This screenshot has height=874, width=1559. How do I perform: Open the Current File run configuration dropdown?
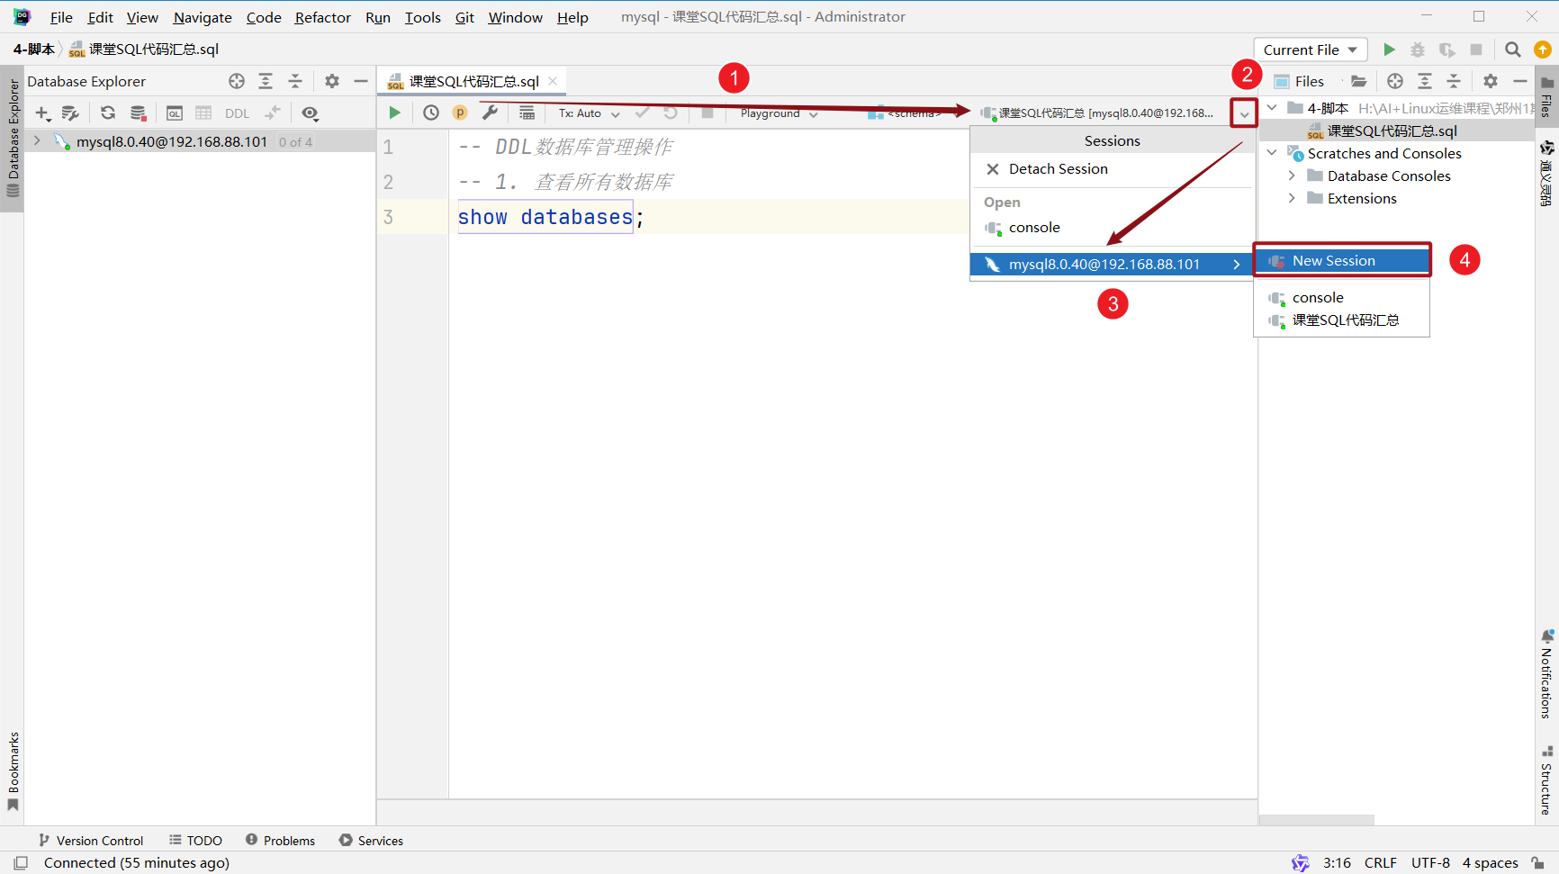tap(1311, 50)
